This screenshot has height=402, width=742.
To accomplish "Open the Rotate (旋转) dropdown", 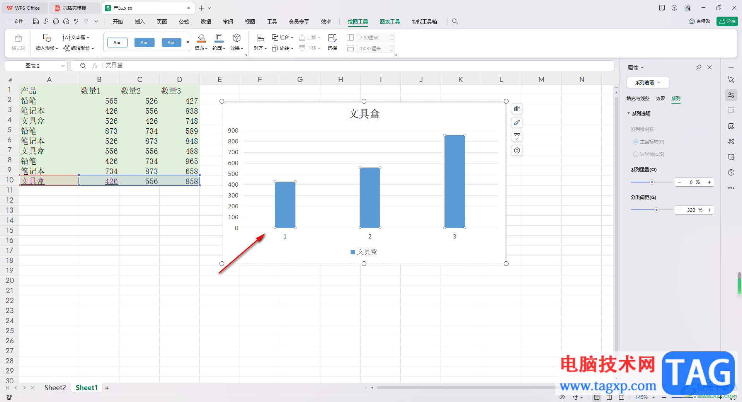I will click(x=283, y=48).
